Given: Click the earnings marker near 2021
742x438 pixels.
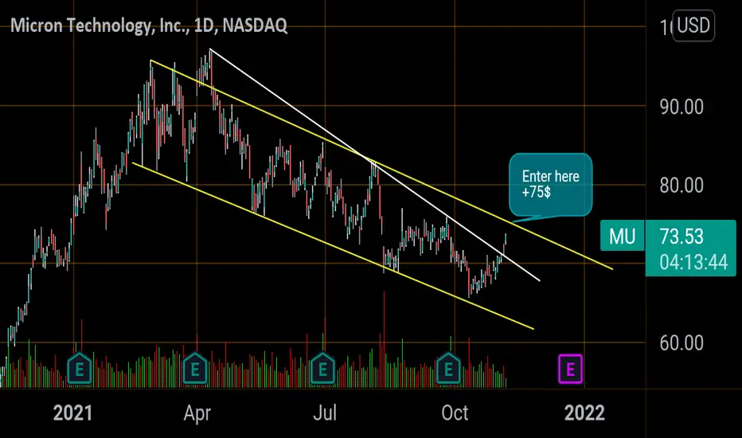Looking at the screenshot, I should 79,369.
